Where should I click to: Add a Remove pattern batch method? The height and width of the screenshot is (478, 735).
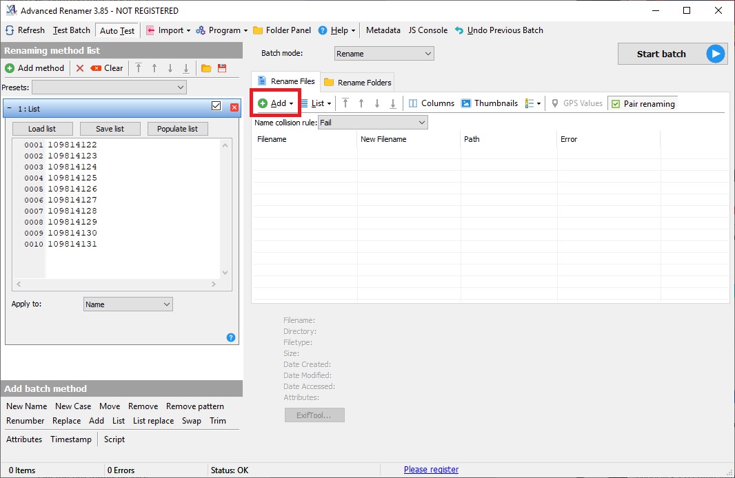point(195,406)
